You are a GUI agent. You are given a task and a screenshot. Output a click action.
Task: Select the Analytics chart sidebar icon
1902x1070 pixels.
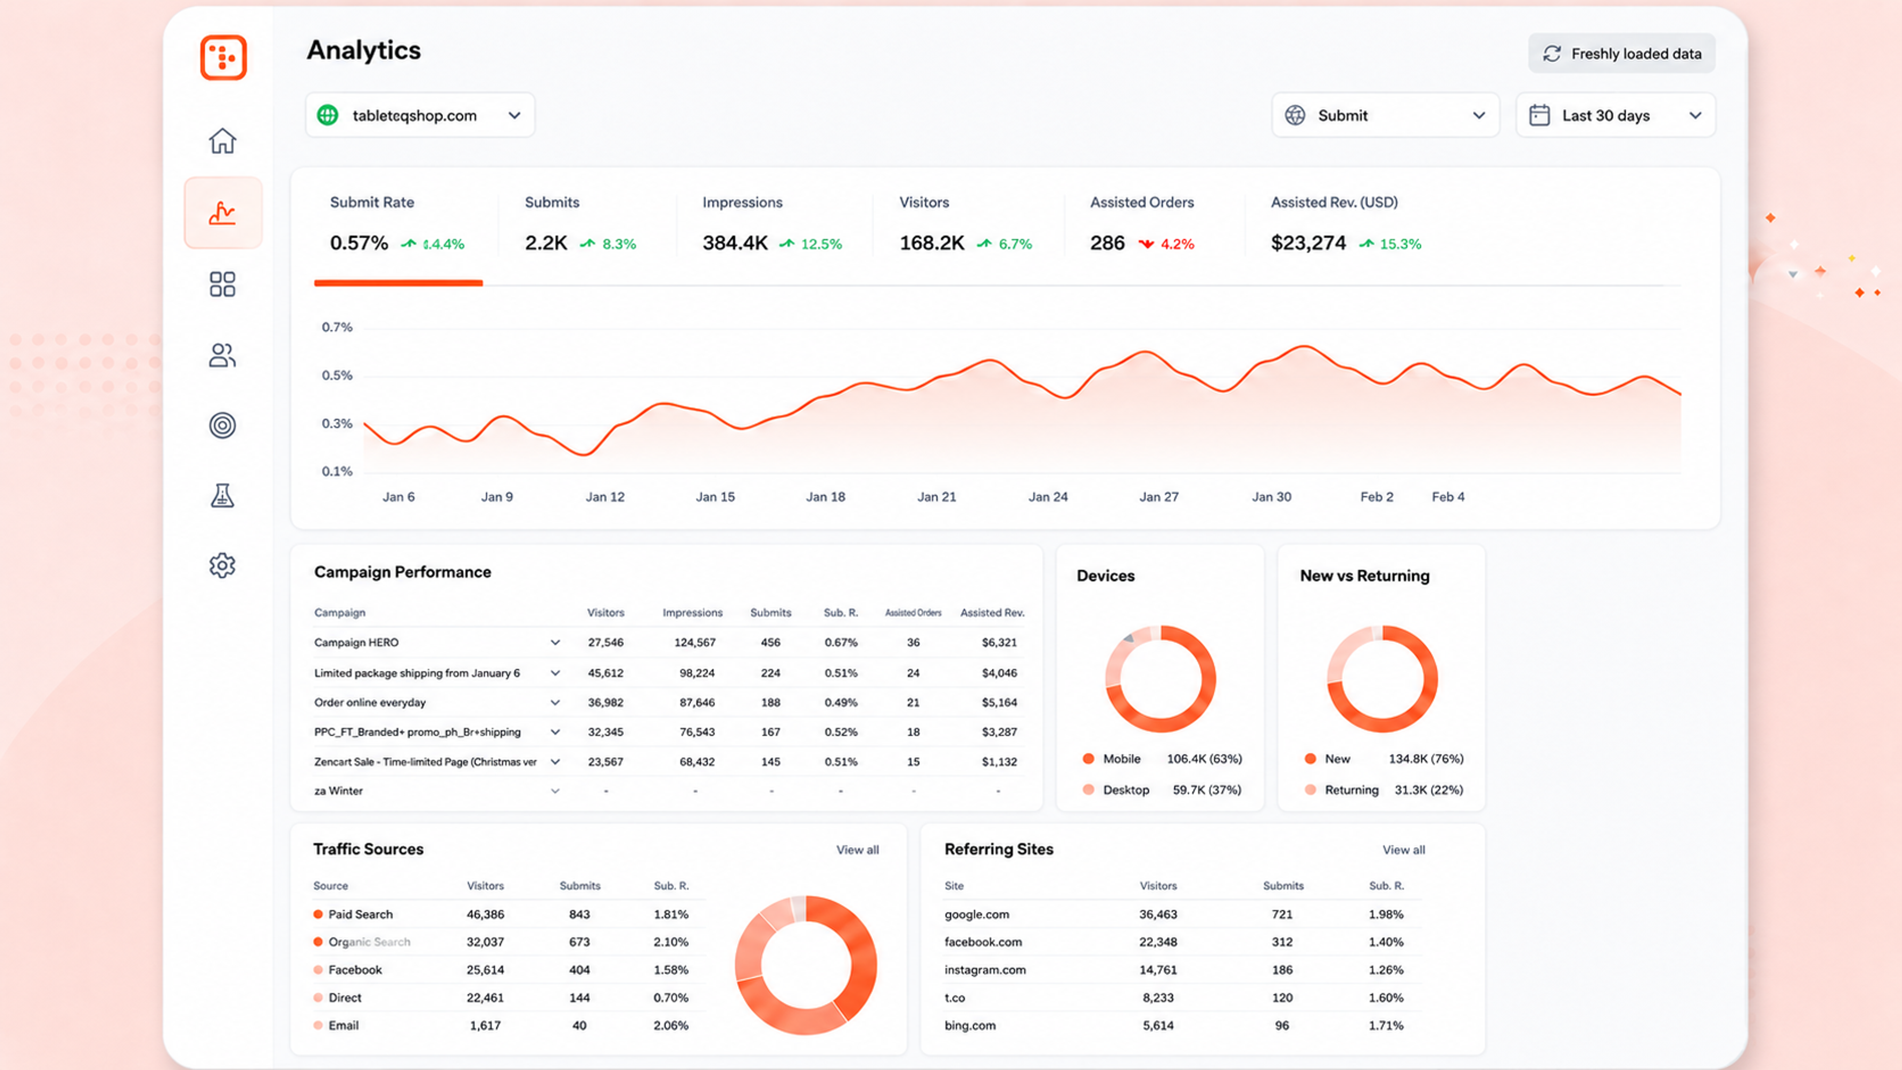222,212
